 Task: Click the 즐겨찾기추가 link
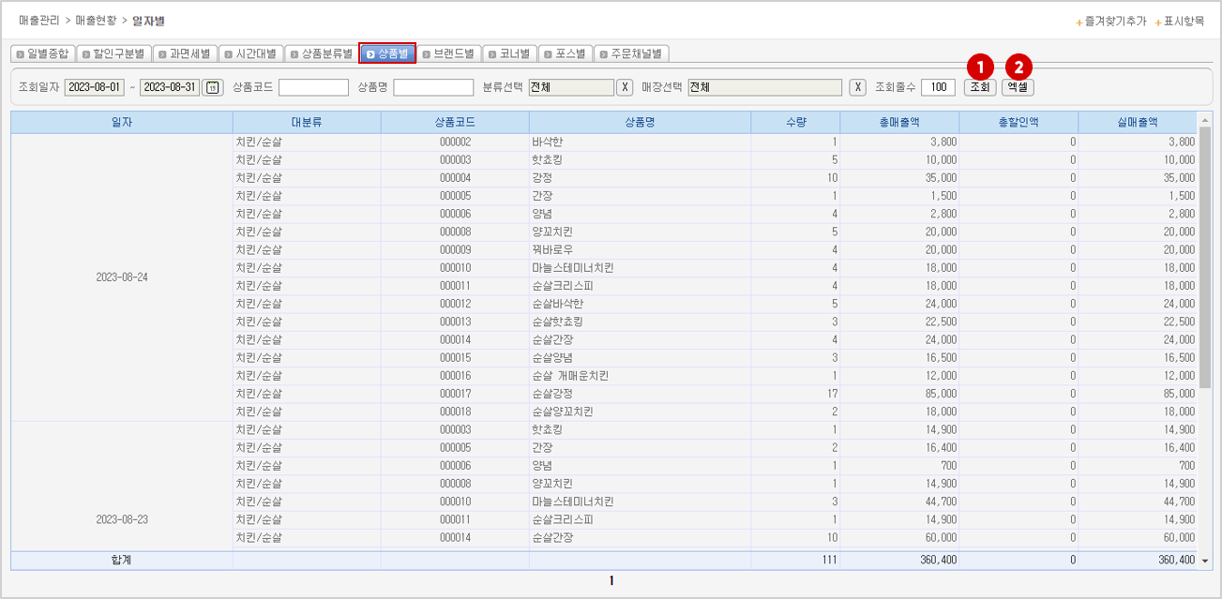(x=1110, y=21)
